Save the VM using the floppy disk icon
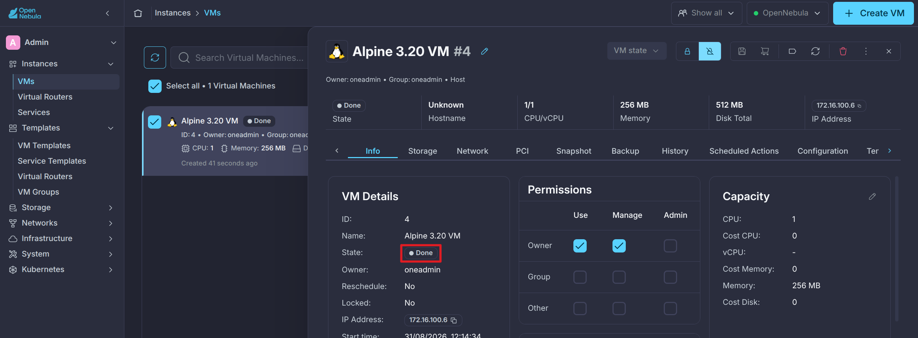Image resolution: width=918 pixels, height=338 pixels. 742,51
